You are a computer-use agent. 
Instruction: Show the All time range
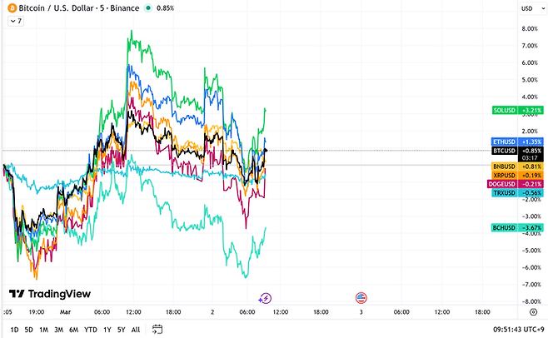136,329
